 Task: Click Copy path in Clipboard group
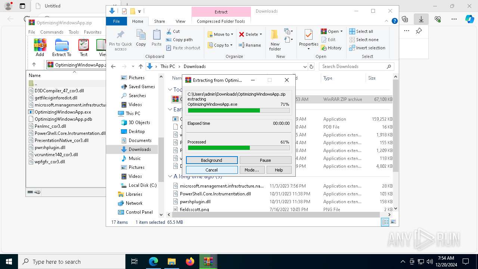[x=179, y=40]
